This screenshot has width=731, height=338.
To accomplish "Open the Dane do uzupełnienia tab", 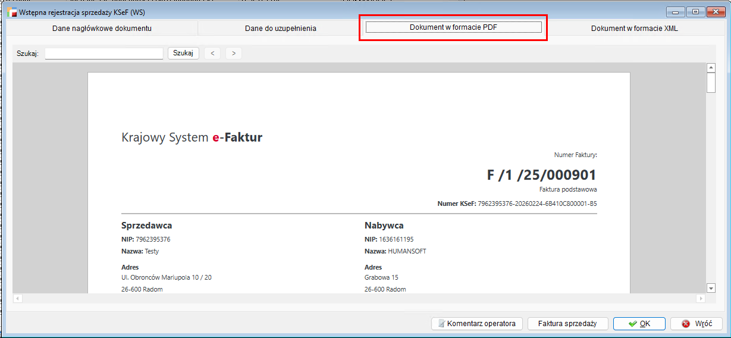I will (x=280, y=28).
